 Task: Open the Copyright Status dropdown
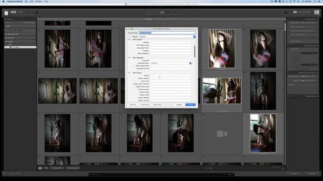(171, 63)
